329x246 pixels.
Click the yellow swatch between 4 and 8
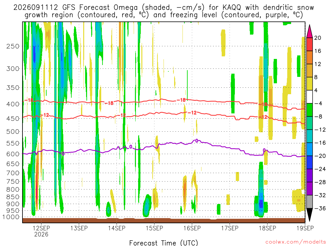point(309,84)
